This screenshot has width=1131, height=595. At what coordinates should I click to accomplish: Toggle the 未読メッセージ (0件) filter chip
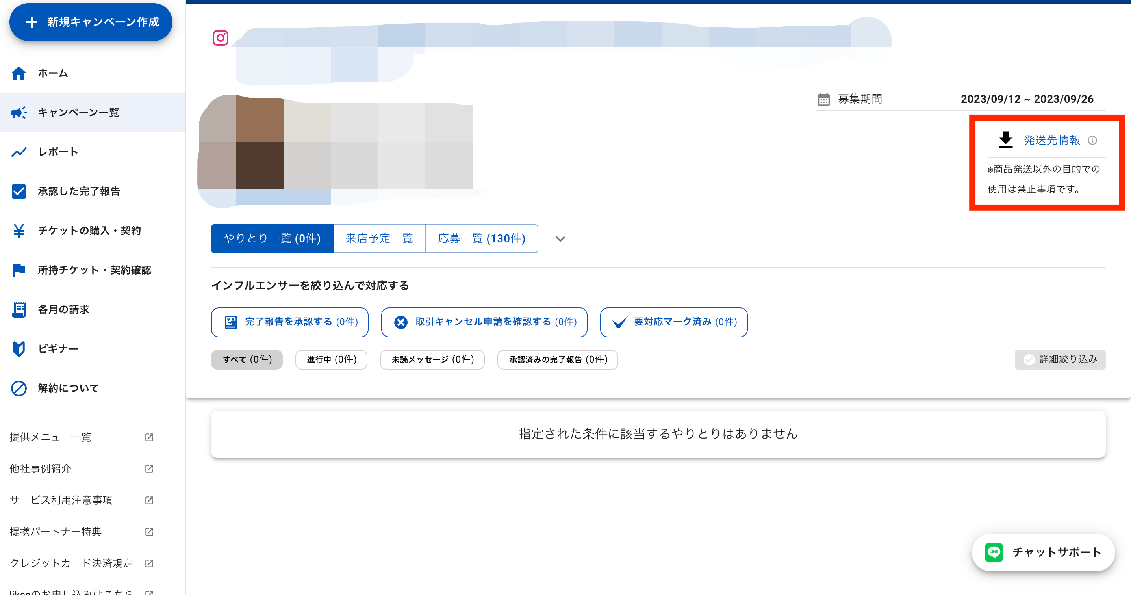(x=432, y=359)
